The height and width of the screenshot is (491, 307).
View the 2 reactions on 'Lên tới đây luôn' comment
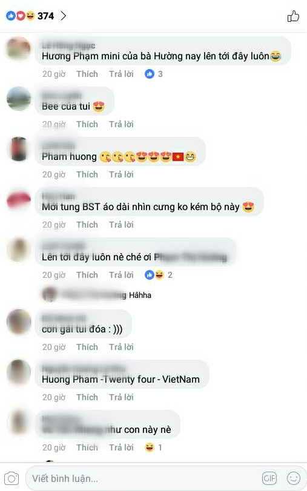159,275
